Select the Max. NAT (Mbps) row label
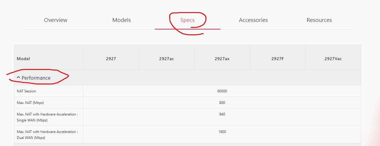 coord(30,103)
